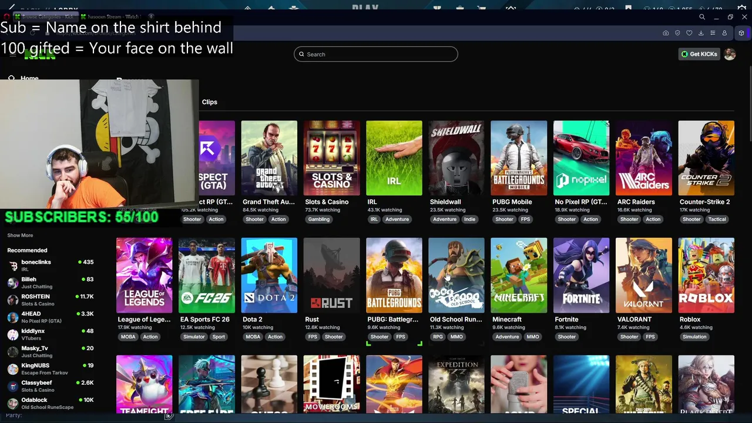
Task: Open the PUBG Battlegrounds category thumbnail
Action: coord(394,276)
